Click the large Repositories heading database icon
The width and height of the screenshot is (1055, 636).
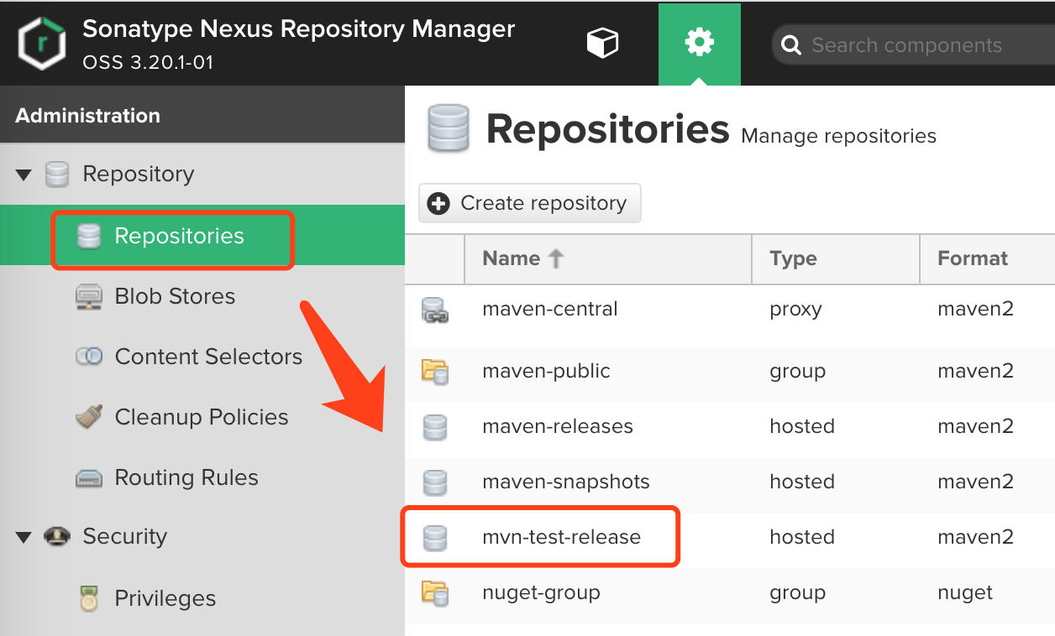(448, 128)
